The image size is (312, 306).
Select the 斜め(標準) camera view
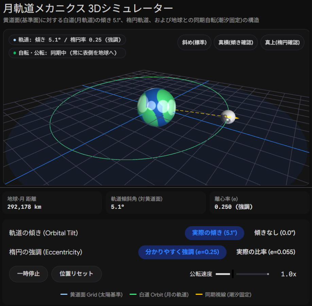tap(194, 42)
